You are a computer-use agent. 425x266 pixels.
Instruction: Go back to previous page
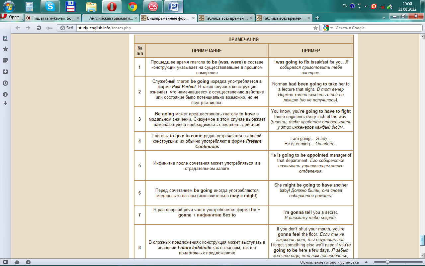coord(18,28)
